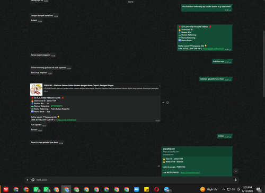Click the 'Basi bngt beginian' message
Screen dimensions: 265x193
click(x=41, y=72)
